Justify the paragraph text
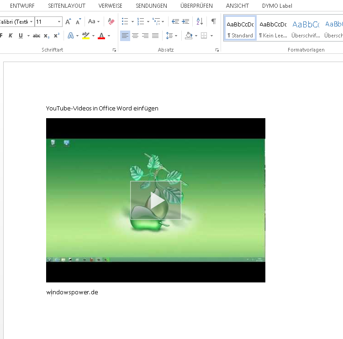 pyautogui.click(x=155, y=36)
